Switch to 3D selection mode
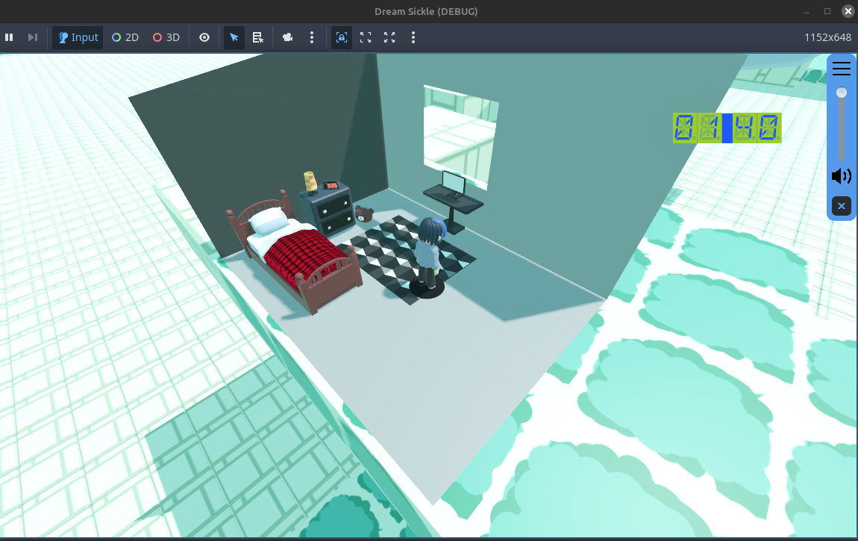The image size is (858, 541). [x=166, y=37]
